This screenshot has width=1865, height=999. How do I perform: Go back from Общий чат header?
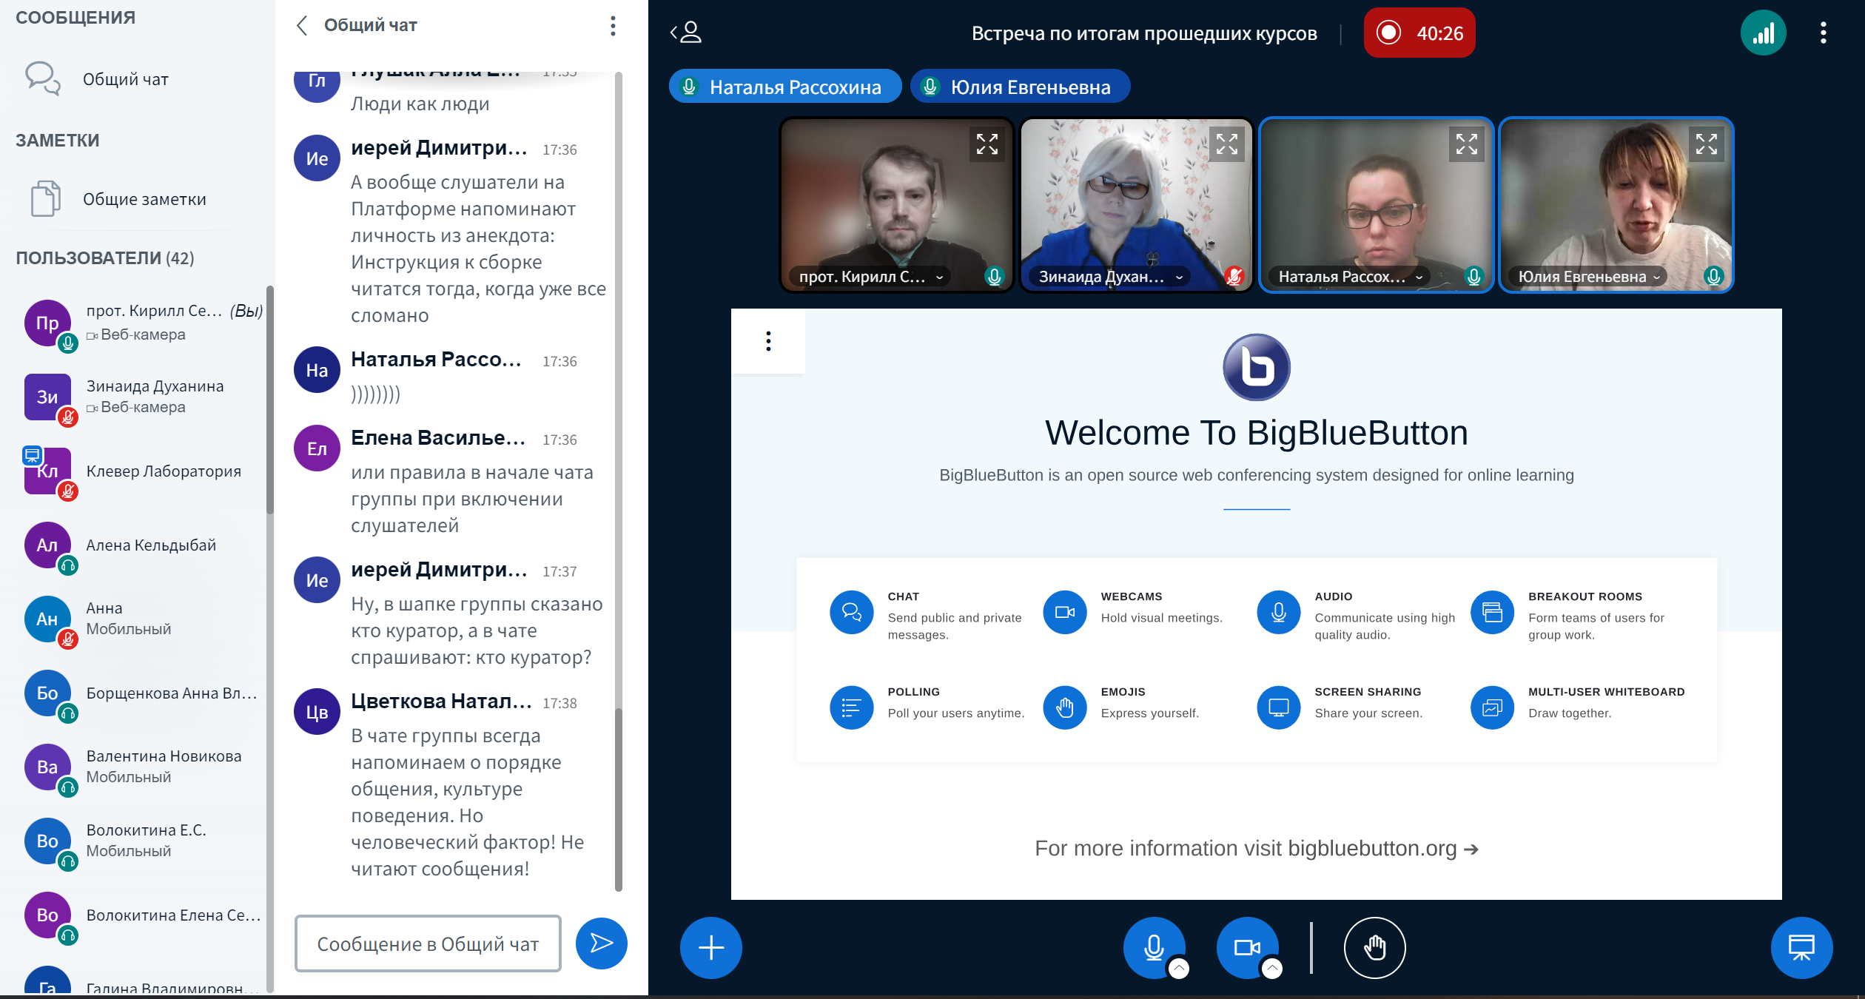point(302,26)
